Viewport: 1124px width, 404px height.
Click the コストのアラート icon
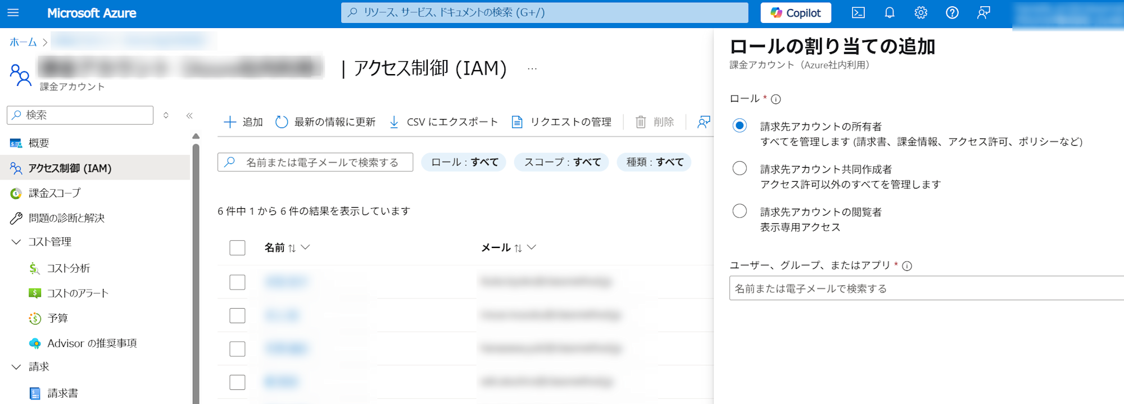pyautogui.click(x=35, y=293)
